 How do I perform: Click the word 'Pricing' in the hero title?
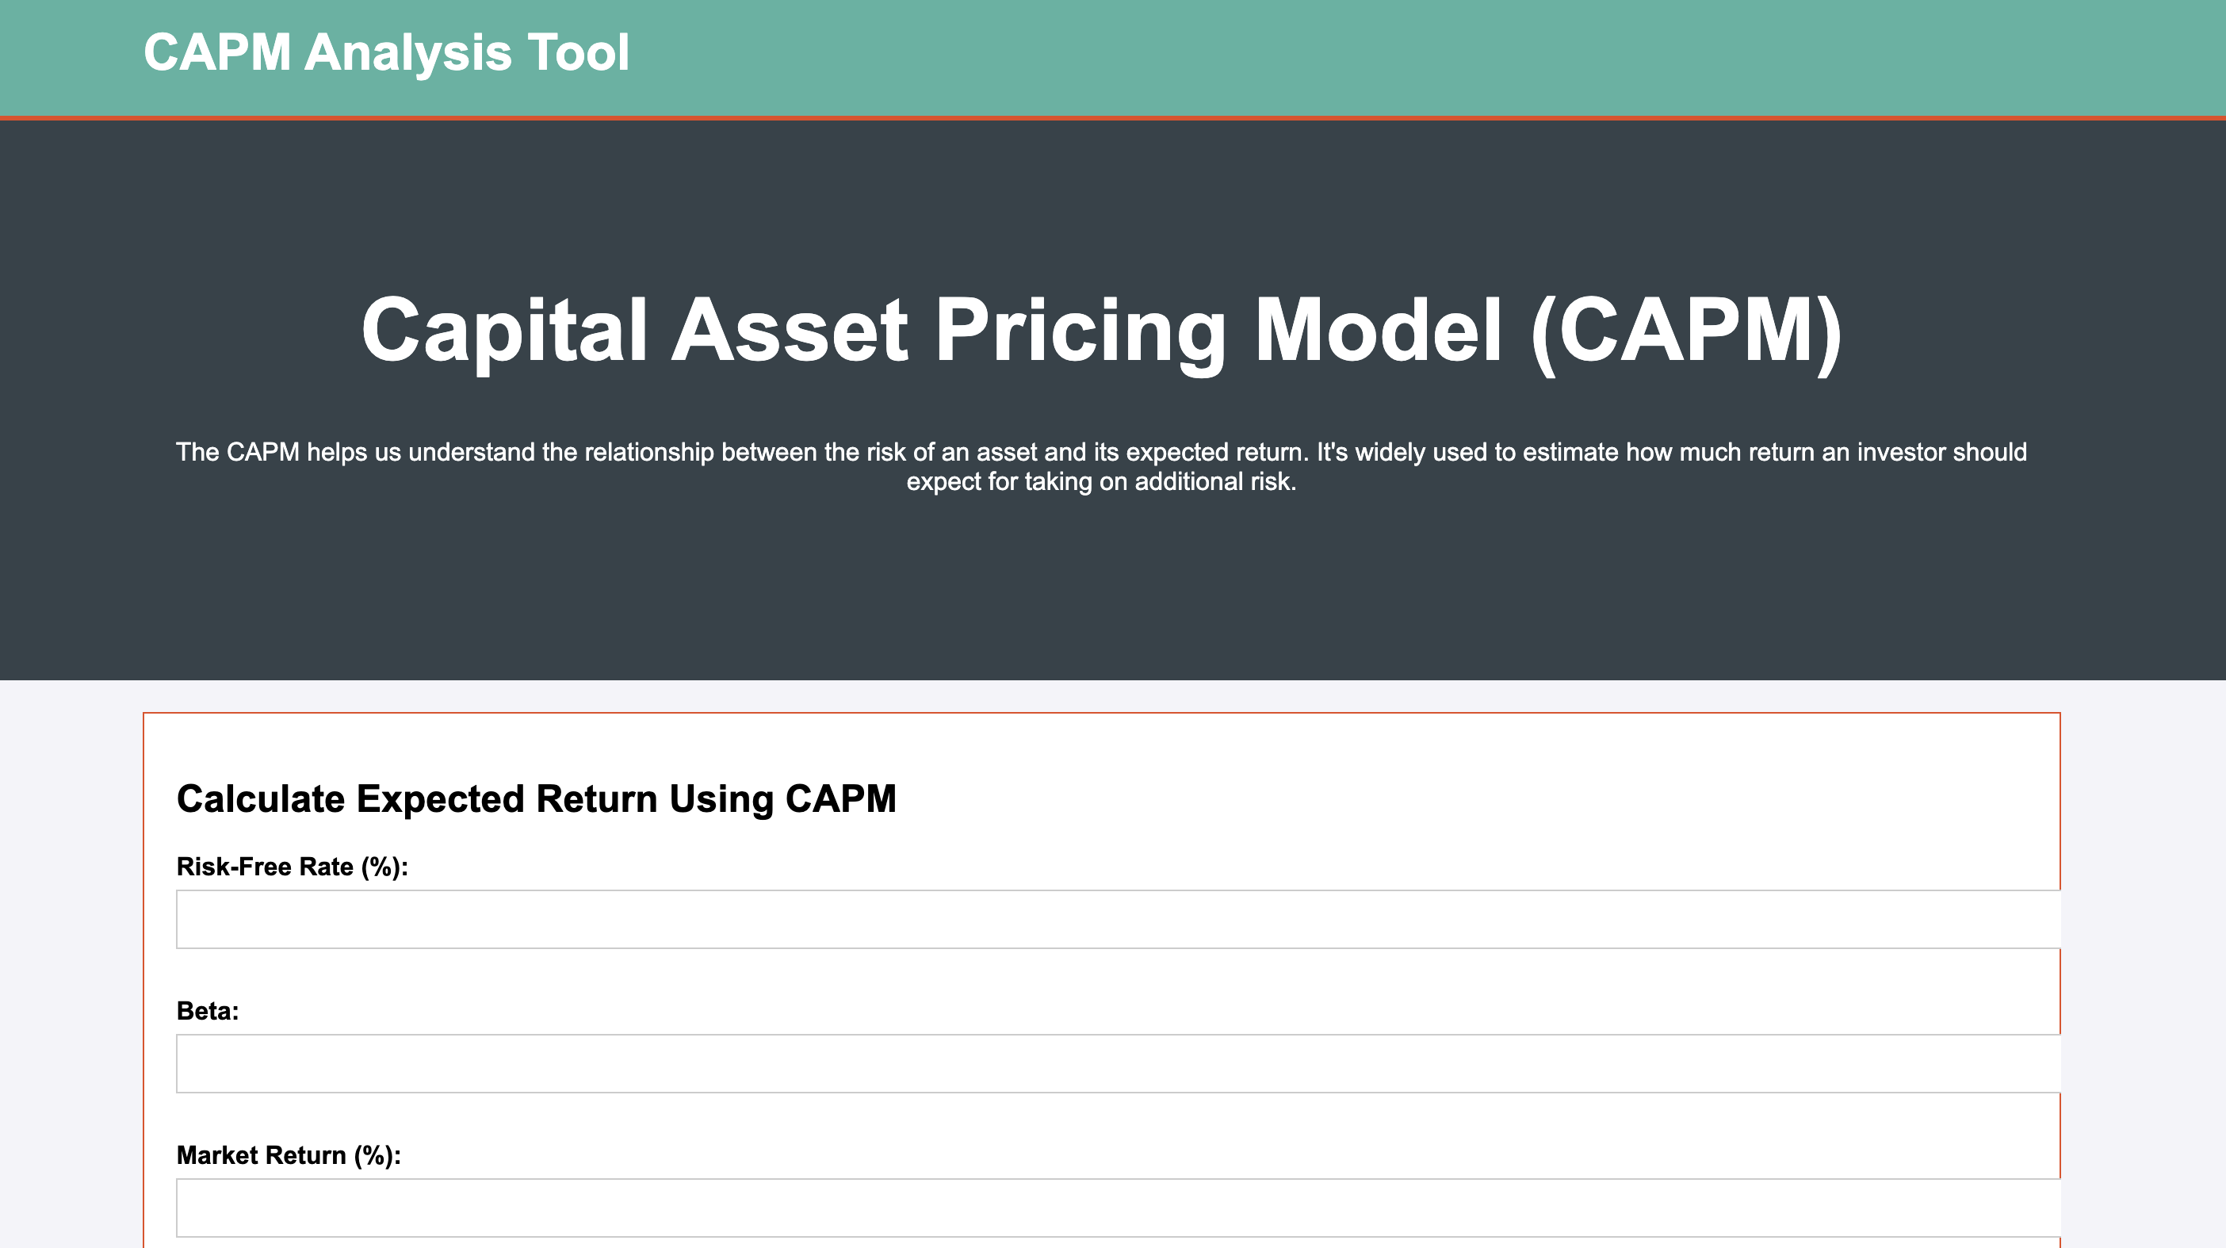(x=1081, y=333)
